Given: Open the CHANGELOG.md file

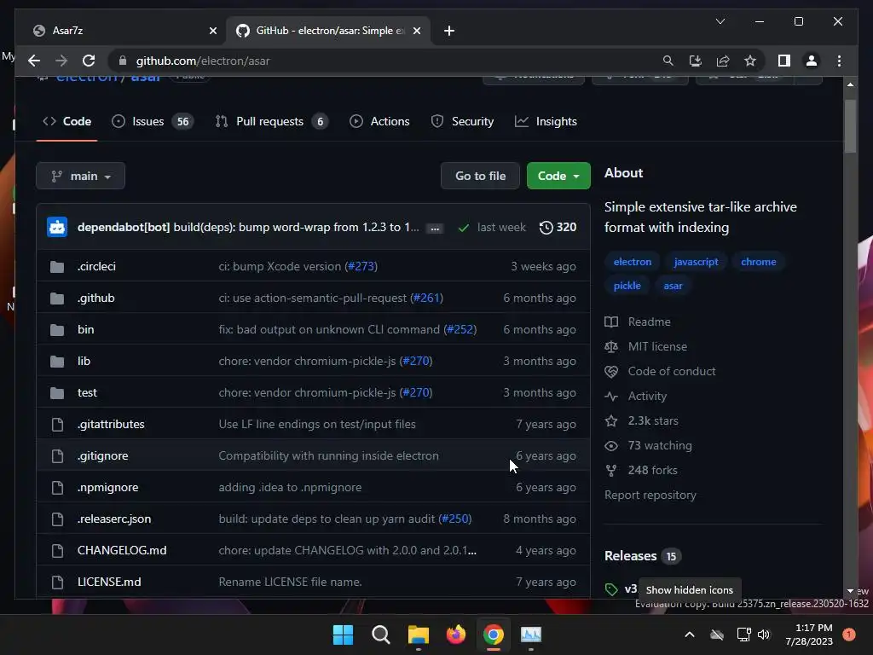Looking at the screenshot, I should [x=122, y=550].
